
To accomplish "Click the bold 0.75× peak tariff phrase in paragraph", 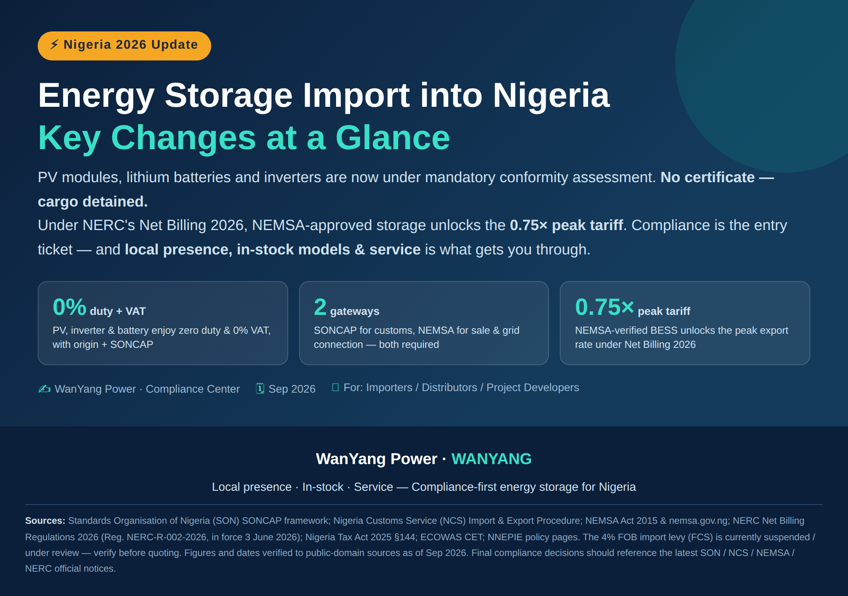I will tap(567, 225).
